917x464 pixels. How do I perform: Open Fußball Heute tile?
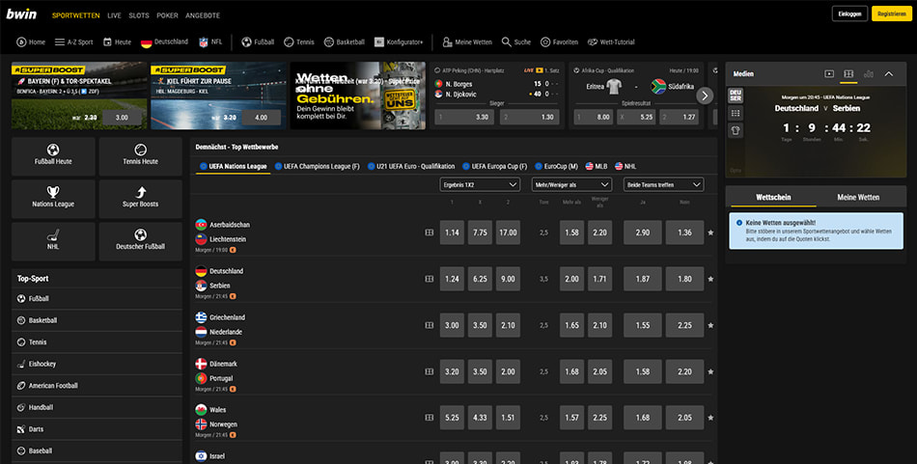(x=53, y=156)
